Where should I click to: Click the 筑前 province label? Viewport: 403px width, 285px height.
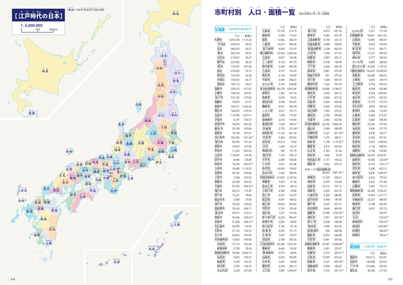pos(37,202)
